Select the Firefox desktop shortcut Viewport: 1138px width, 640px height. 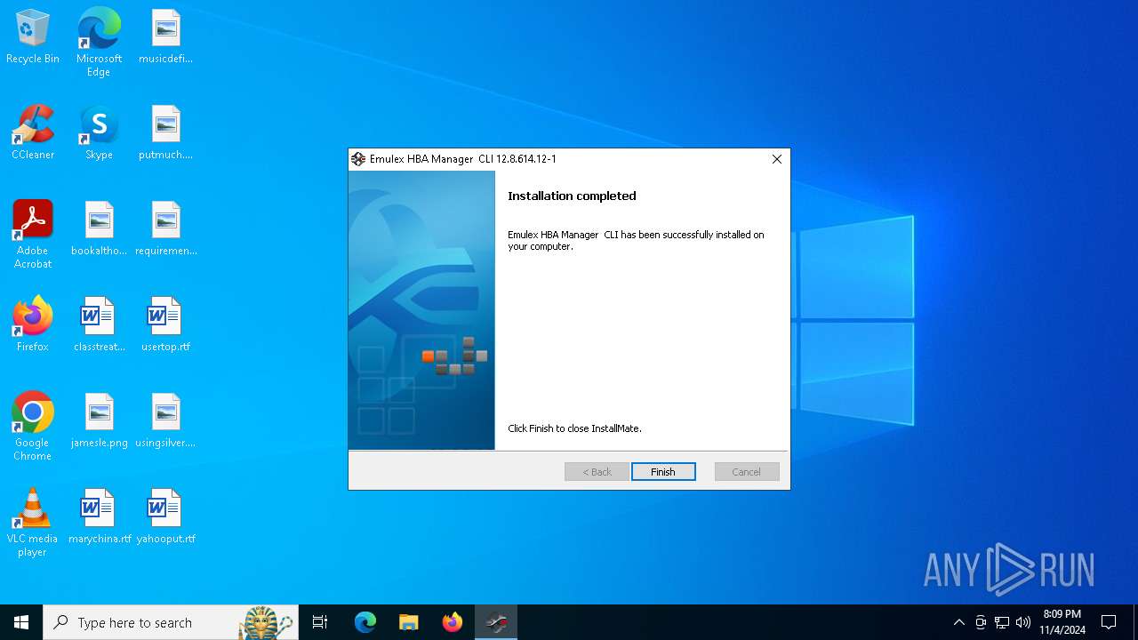[33, 325]
